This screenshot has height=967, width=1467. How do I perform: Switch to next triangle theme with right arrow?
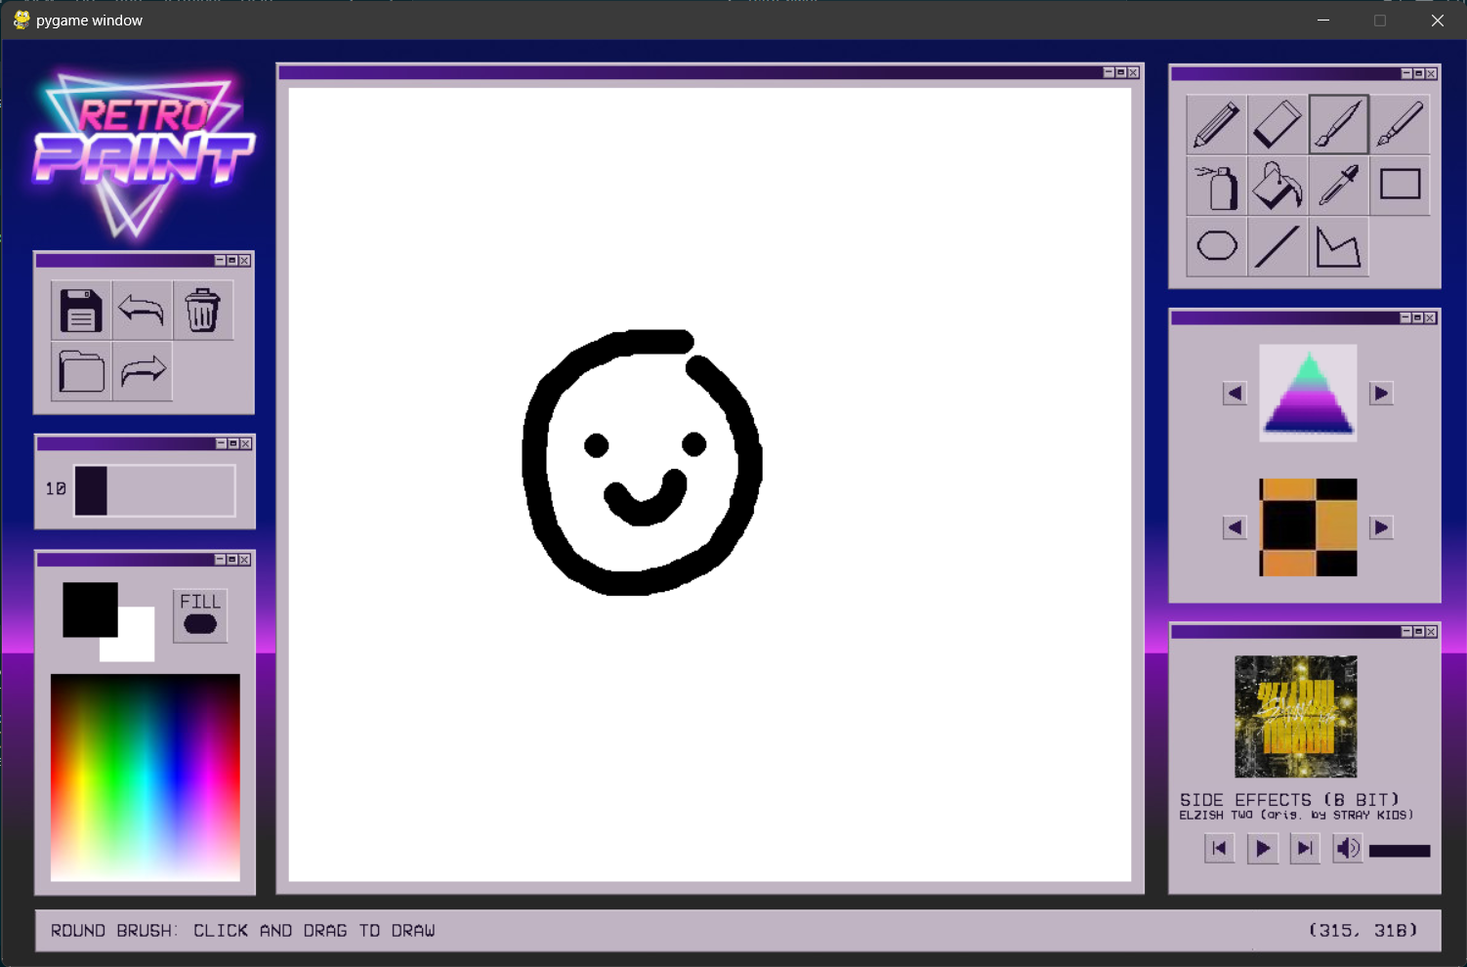click(x=1380, y=393)
